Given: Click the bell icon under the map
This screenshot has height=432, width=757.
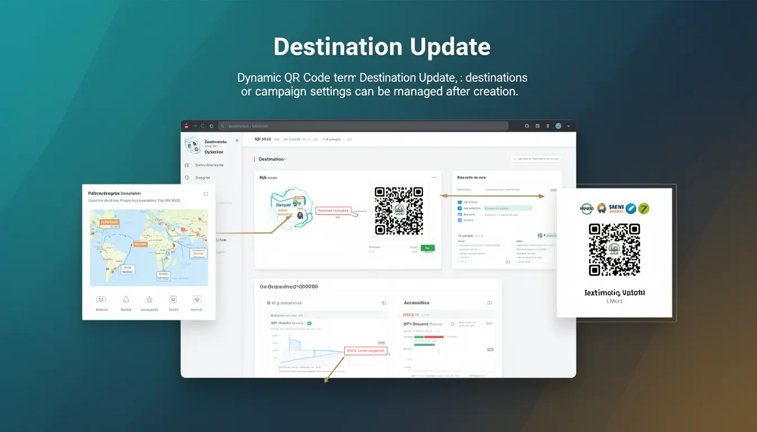Looking at the screenshot, I should point(126,300).
